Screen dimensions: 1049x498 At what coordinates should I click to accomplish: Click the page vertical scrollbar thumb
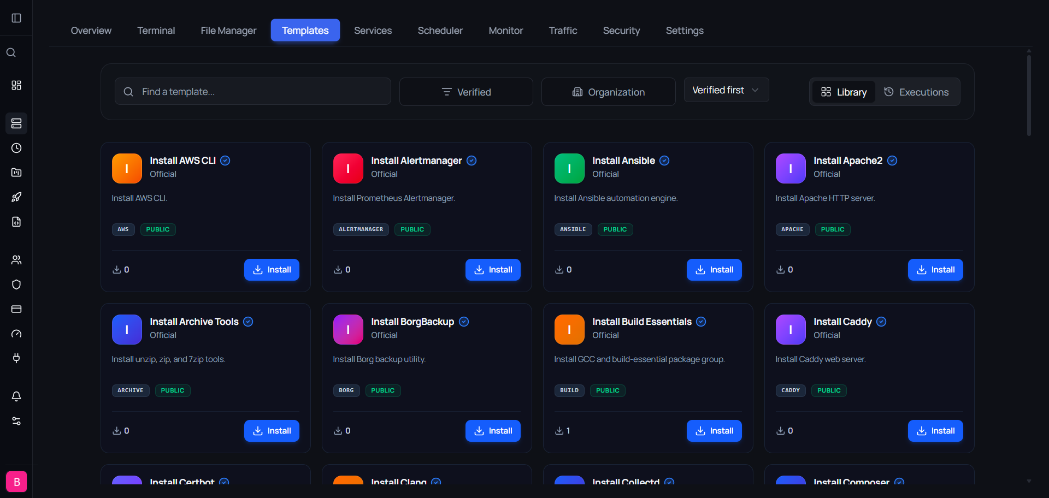(1029, 94)
